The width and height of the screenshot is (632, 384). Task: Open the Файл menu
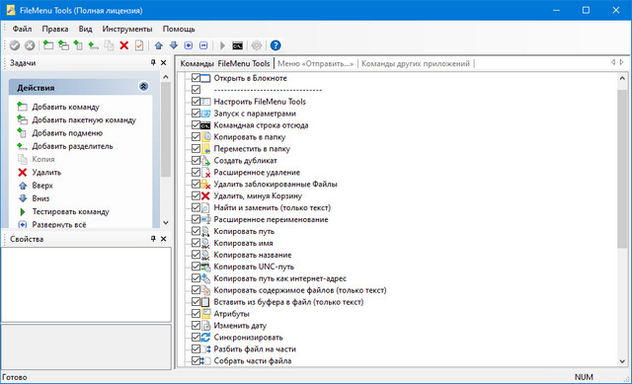22,29
